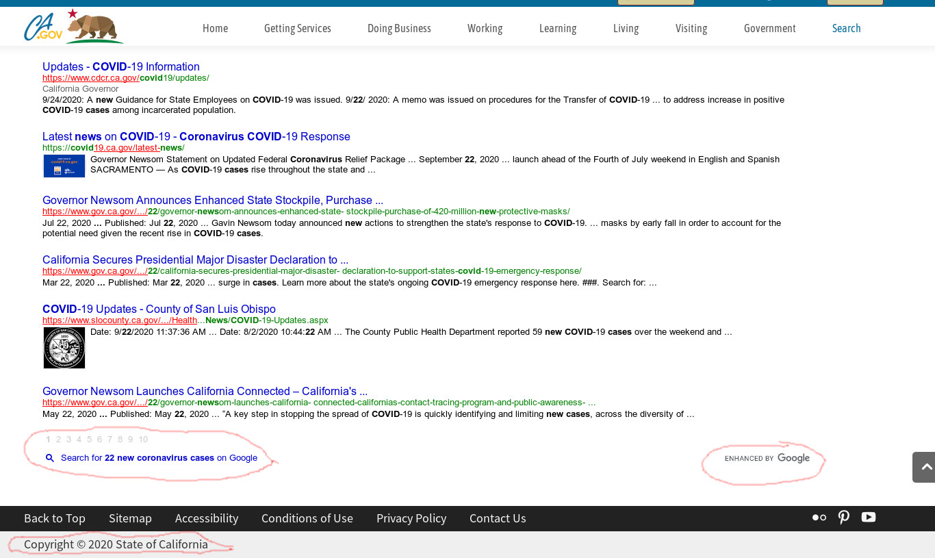Click 'Copyright © 2020 State of California' text

116,544
